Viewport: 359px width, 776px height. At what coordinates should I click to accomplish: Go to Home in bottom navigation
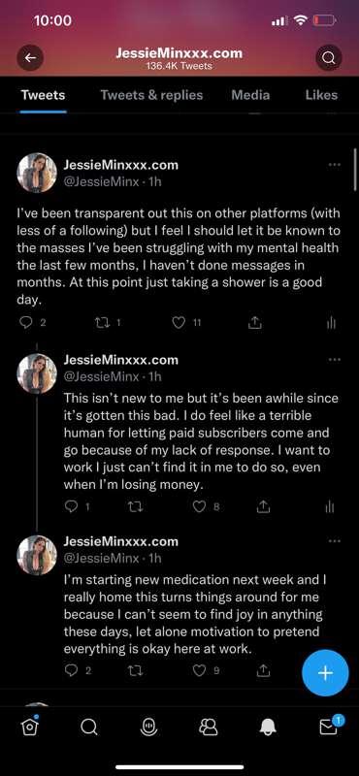[x=29, y=727]
